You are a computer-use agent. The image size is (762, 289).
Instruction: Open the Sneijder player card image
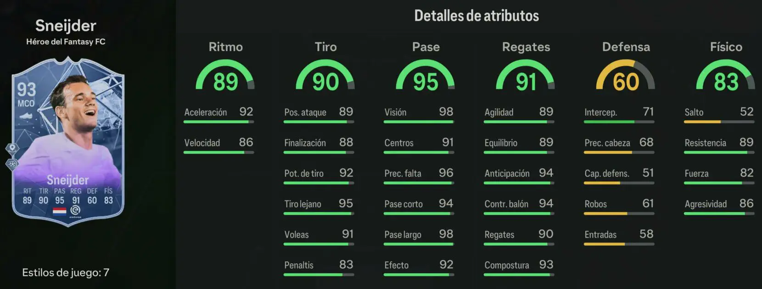68,141
